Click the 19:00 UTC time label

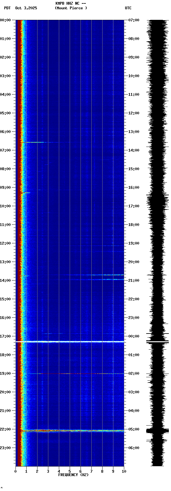click(x=134, y=243)
